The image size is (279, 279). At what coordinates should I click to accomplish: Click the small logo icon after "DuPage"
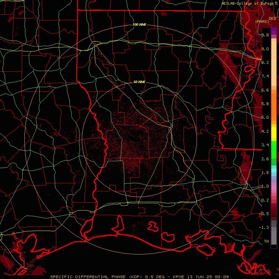click(x=276, y=3)
